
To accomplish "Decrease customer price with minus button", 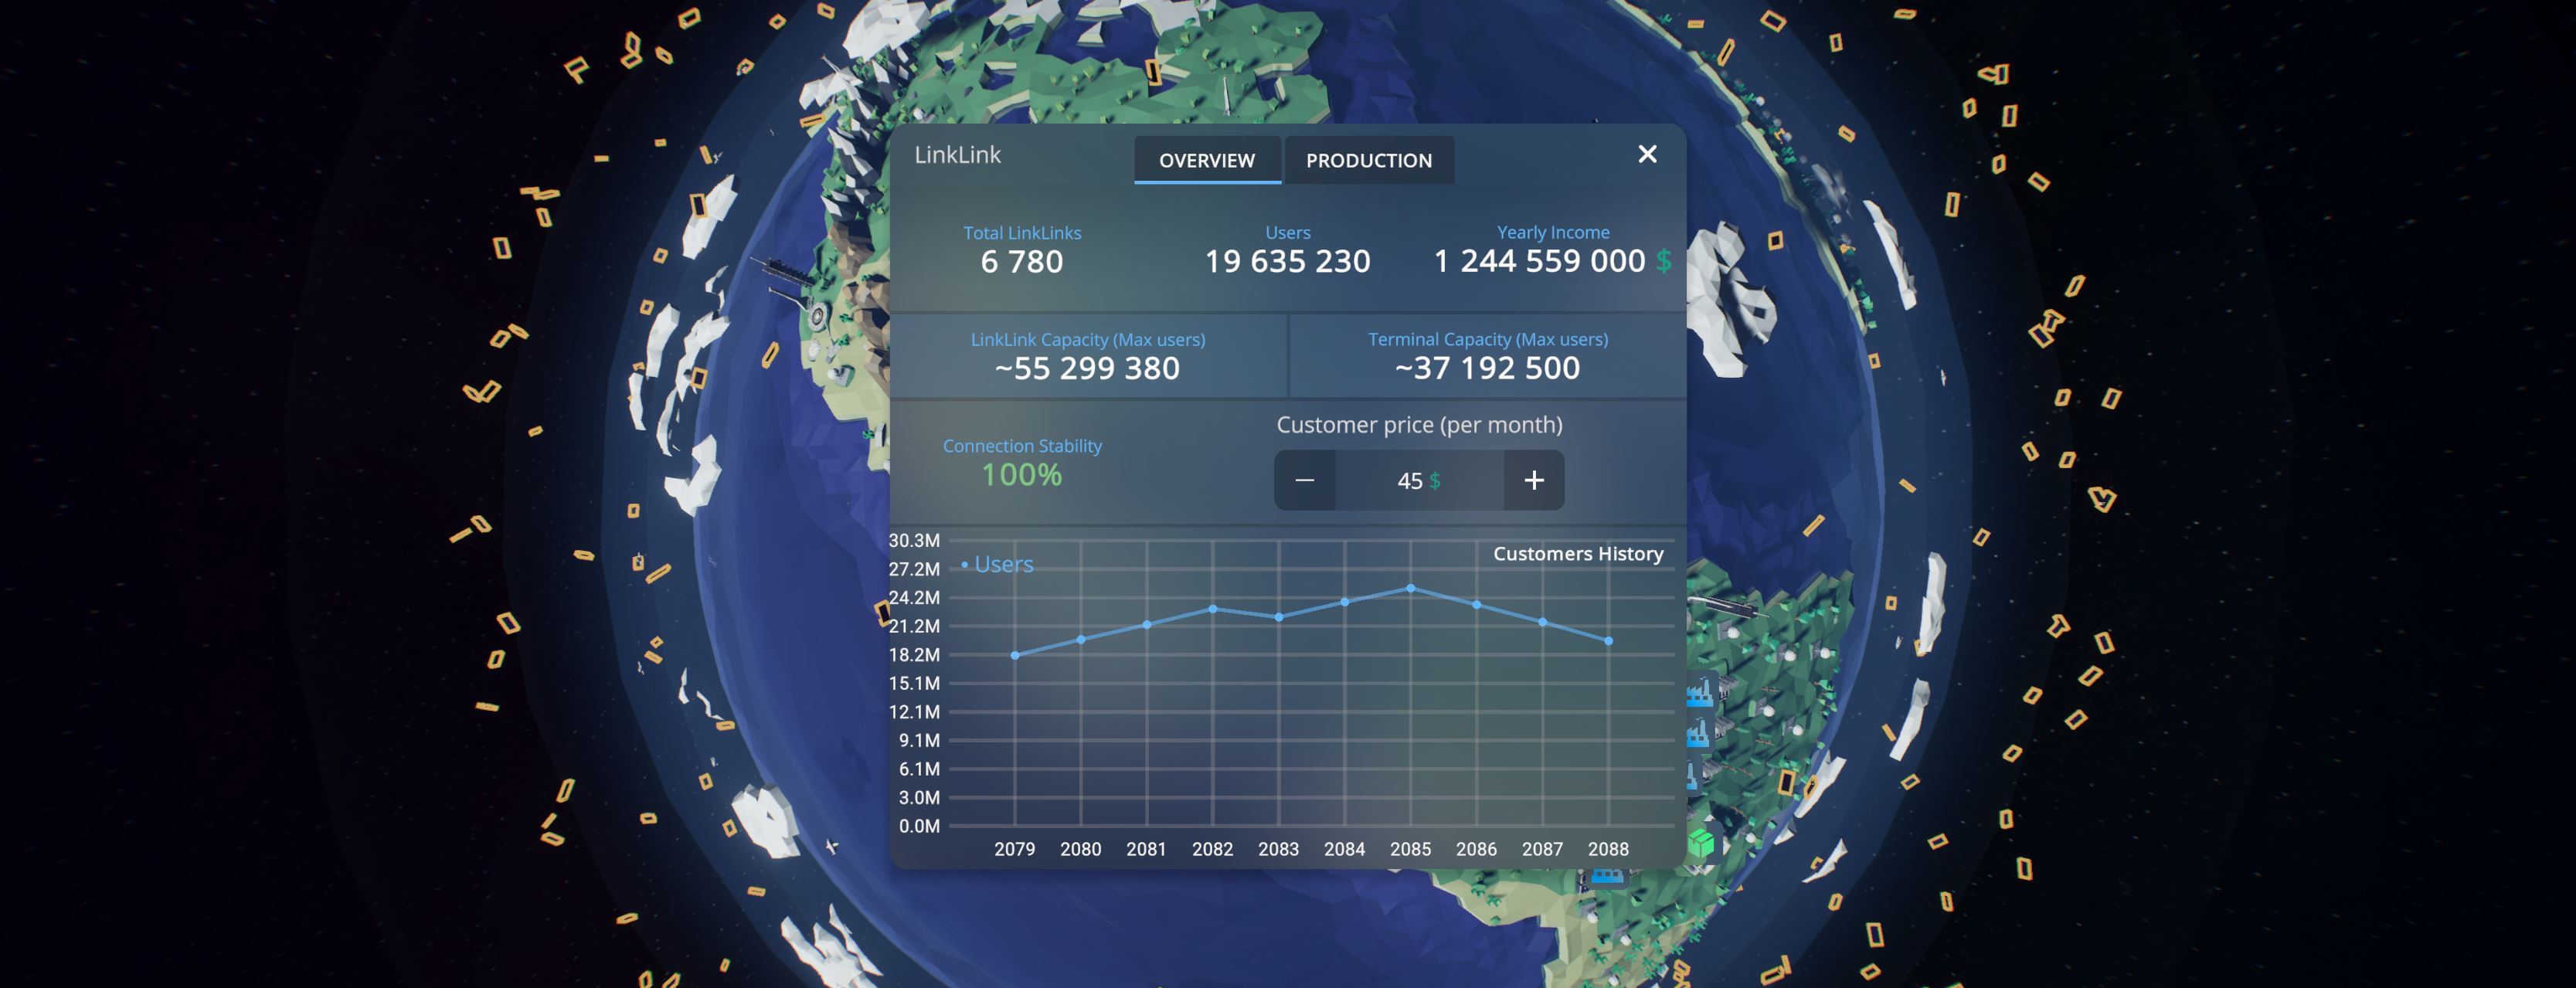I will tap(1304, 480).
